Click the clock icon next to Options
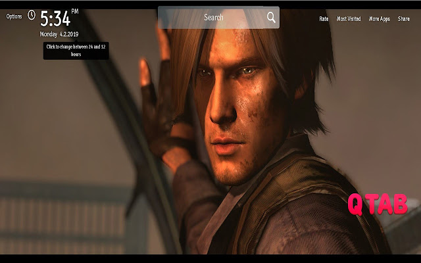Viewport: 421px width, 263px height. (x=32, y=15)
